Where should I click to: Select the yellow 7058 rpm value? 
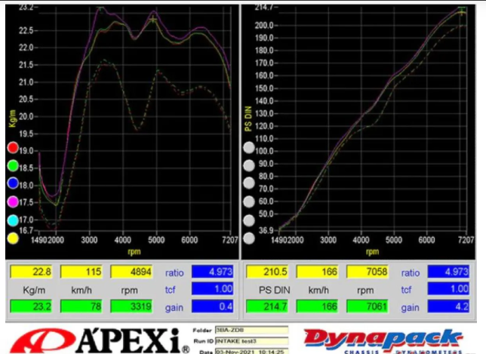368,272
